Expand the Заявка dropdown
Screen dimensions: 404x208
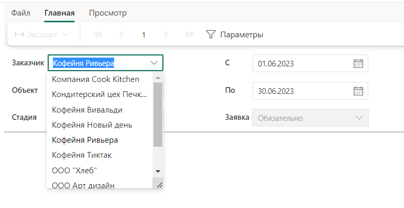pos(359,118)
